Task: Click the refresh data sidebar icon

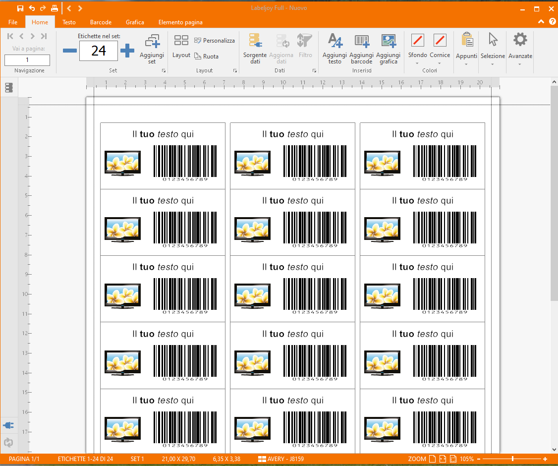Action: tap(8, 443)
